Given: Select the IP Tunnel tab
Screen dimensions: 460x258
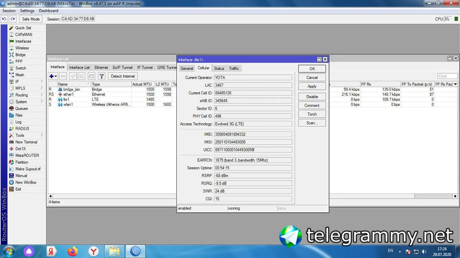Looking at the screenshot, I should 145,67.
